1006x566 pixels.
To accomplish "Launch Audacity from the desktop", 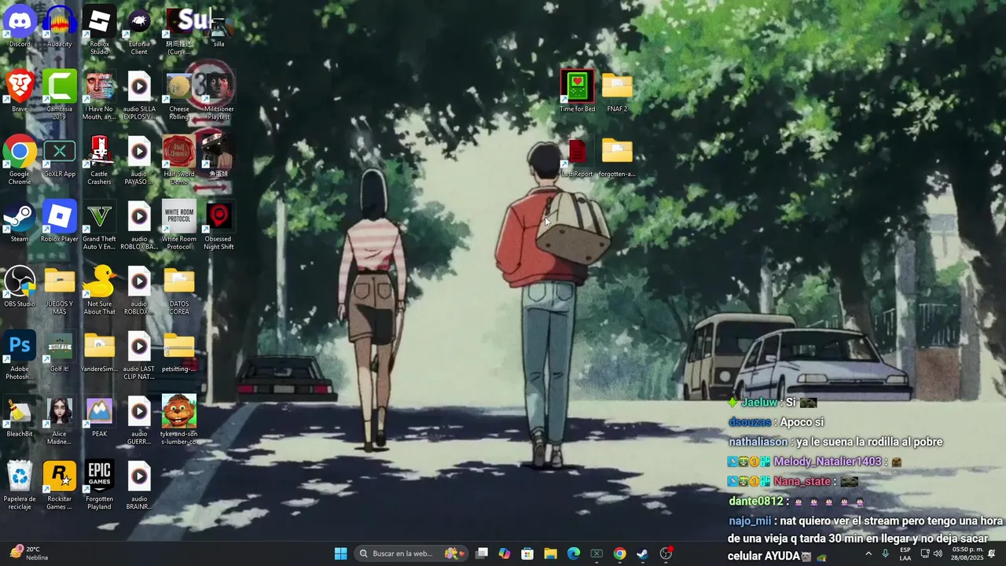I will click(60, 28).
